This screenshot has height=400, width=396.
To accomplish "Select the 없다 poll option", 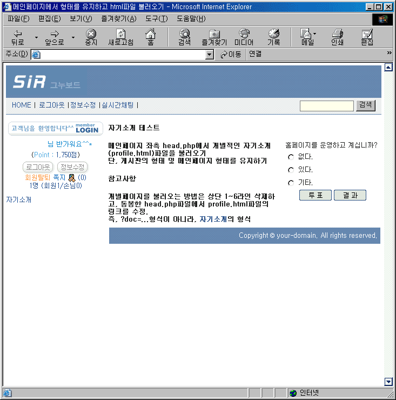I will pos(291,157).
